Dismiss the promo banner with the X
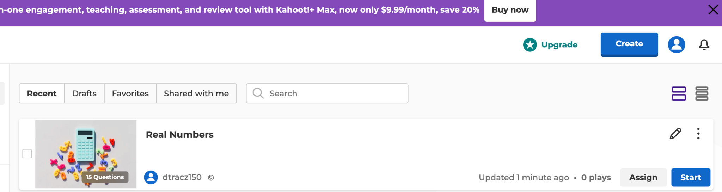This screenshot has width=722, height=192. 713,10
